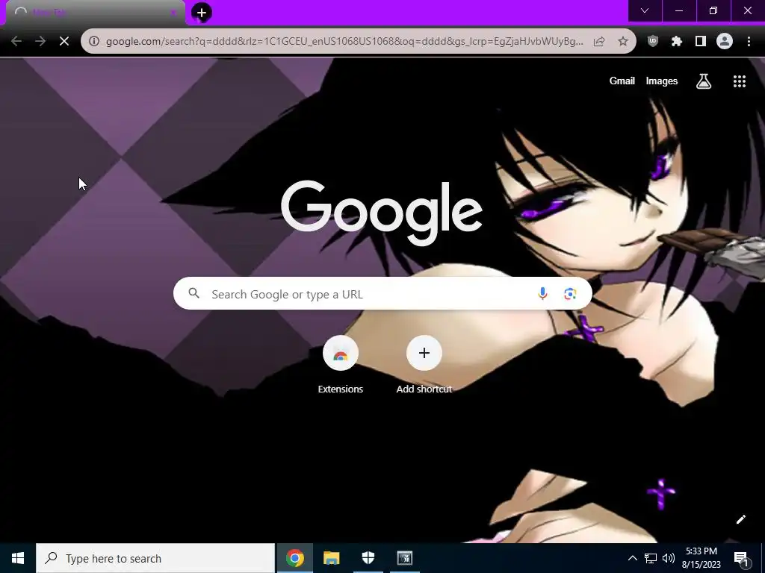Bookmark this page with the star
765x573 pixels.
tap(623, 42)
